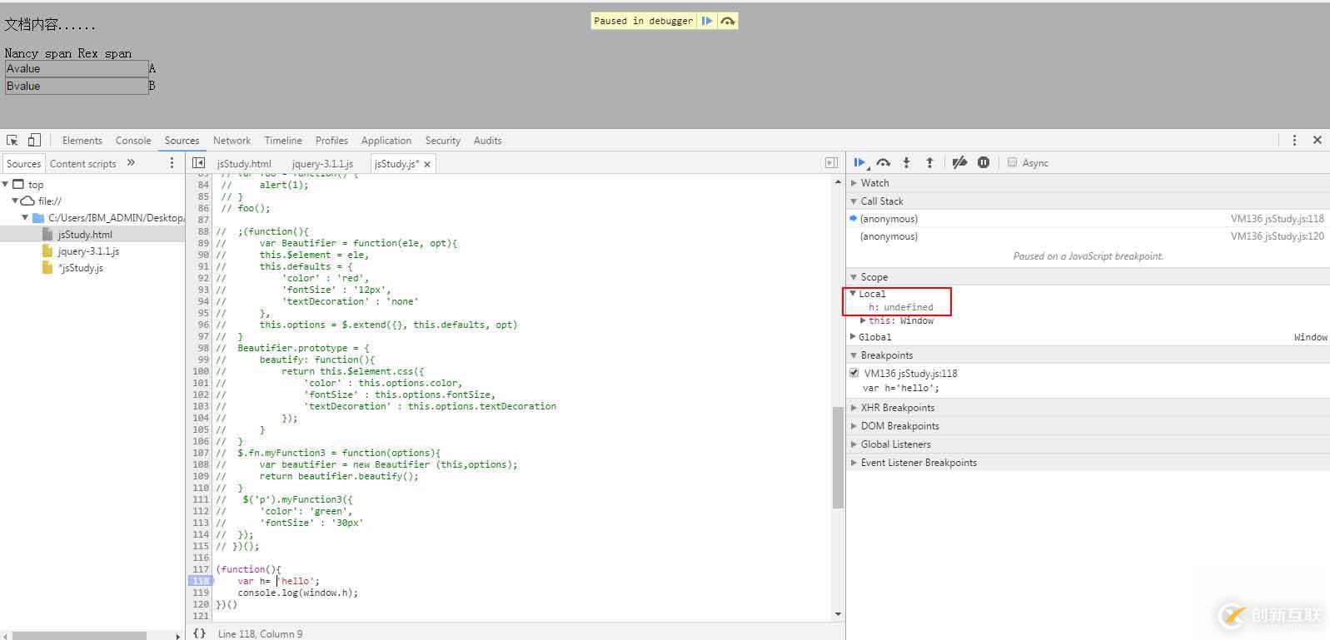Click line number 119 in gutter

click(x=200, y=593)
